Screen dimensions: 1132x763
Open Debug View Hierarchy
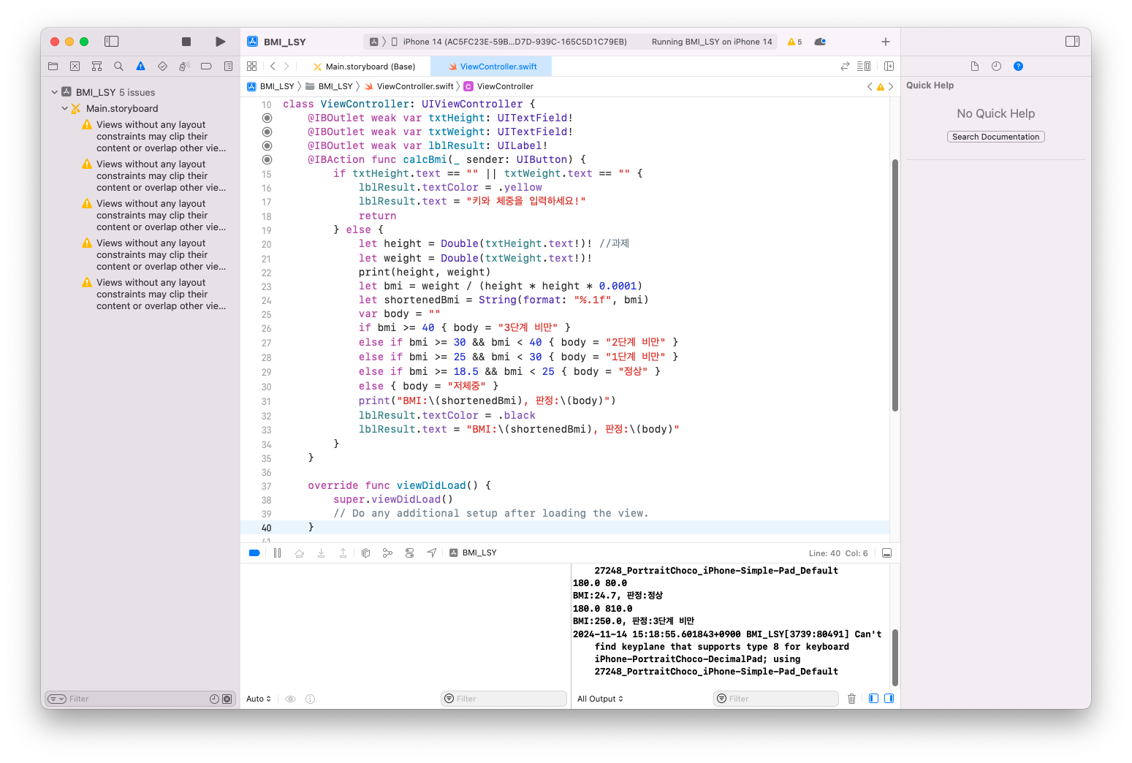click(365, 553)
